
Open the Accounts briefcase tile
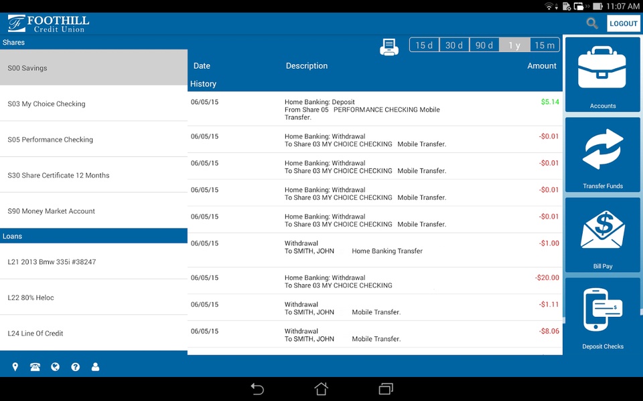point(602,74)
